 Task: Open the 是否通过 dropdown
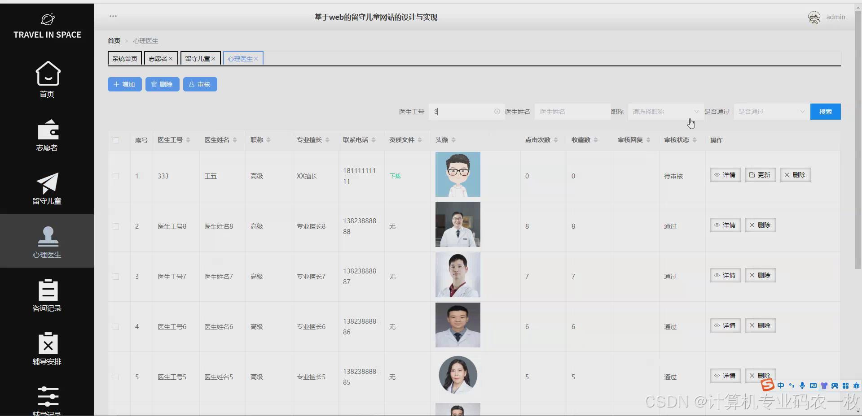pos(771,112)
